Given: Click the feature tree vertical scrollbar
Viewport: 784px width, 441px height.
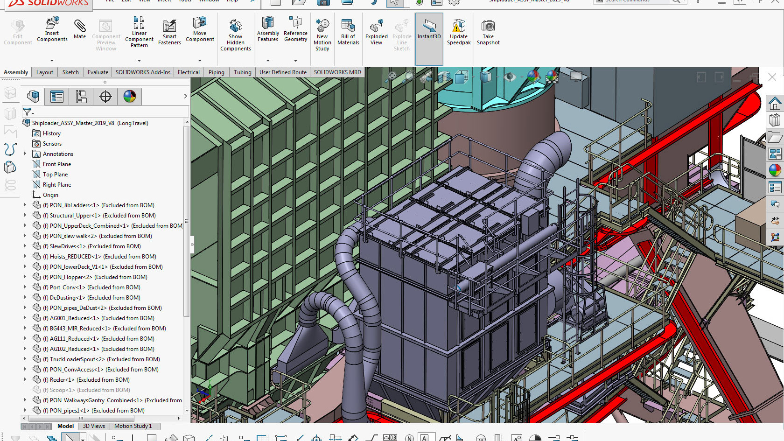Looking at the screenshot, I should click(187, 221).
